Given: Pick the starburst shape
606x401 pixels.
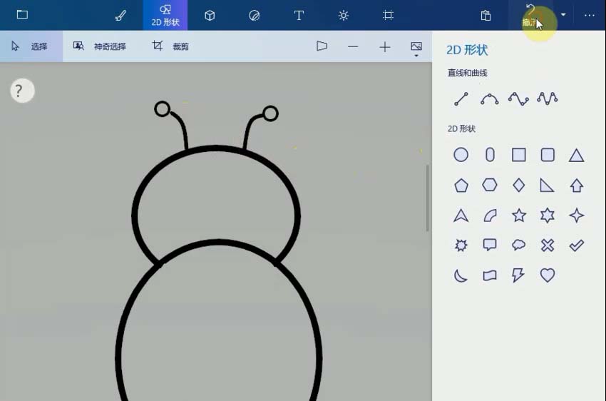Looking at the screenshot, I should pyautogui.click(x=461, y=245).
